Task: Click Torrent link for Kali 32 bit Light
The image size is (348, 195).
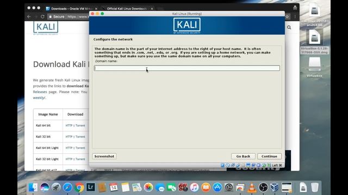Action: tap(80, 159)
